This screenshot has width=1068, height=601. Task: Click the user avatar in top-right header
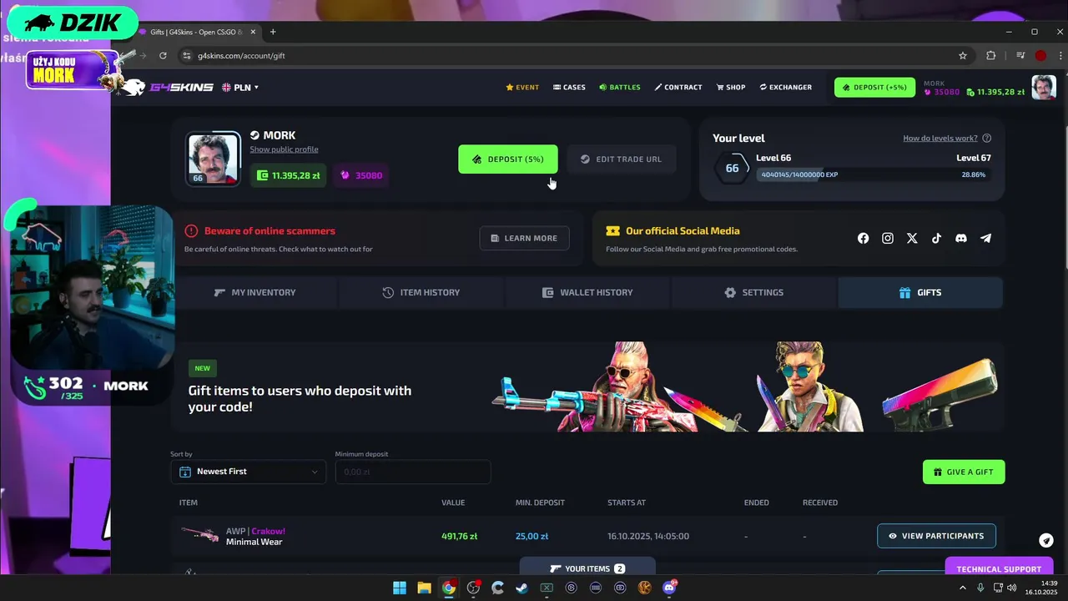pyautogui.click(x=1044, y=87)
